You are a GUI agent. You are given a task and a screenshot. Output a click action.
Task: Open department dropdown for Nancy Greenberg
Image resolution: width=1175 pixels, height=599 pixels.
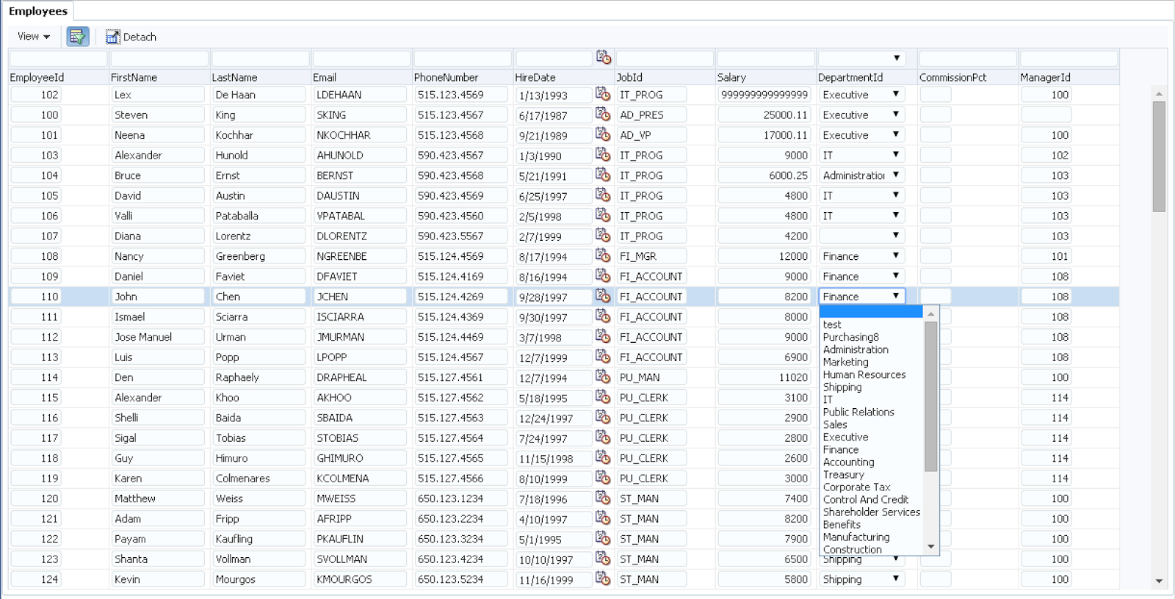coord(862,256)
